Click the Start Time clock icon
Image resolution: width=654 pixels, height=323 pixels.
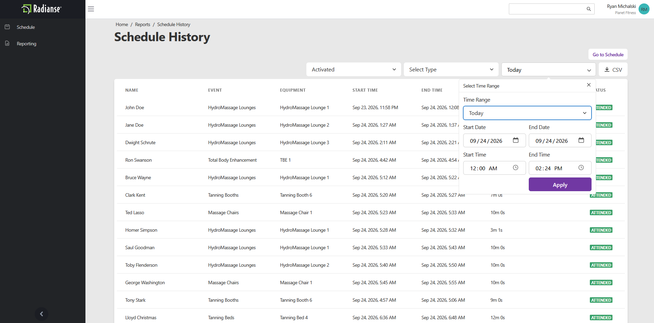(516, 168)
